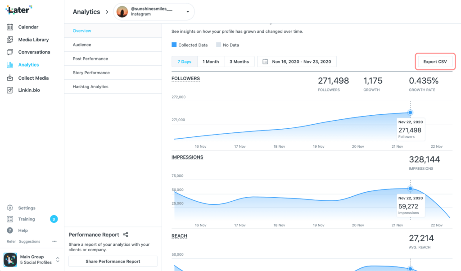The width and height of the screenshot is (461, 271).
Task: Go to Media Library label
Action: coord(33,39)
